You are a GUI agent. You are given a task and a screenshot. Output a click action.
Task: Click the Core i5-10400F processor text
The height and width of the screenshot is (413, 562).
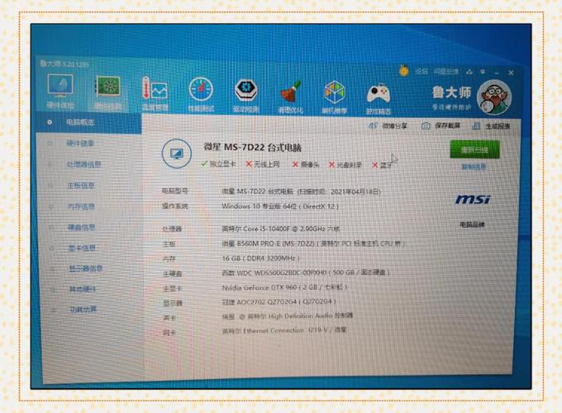(x=281, y=229)
